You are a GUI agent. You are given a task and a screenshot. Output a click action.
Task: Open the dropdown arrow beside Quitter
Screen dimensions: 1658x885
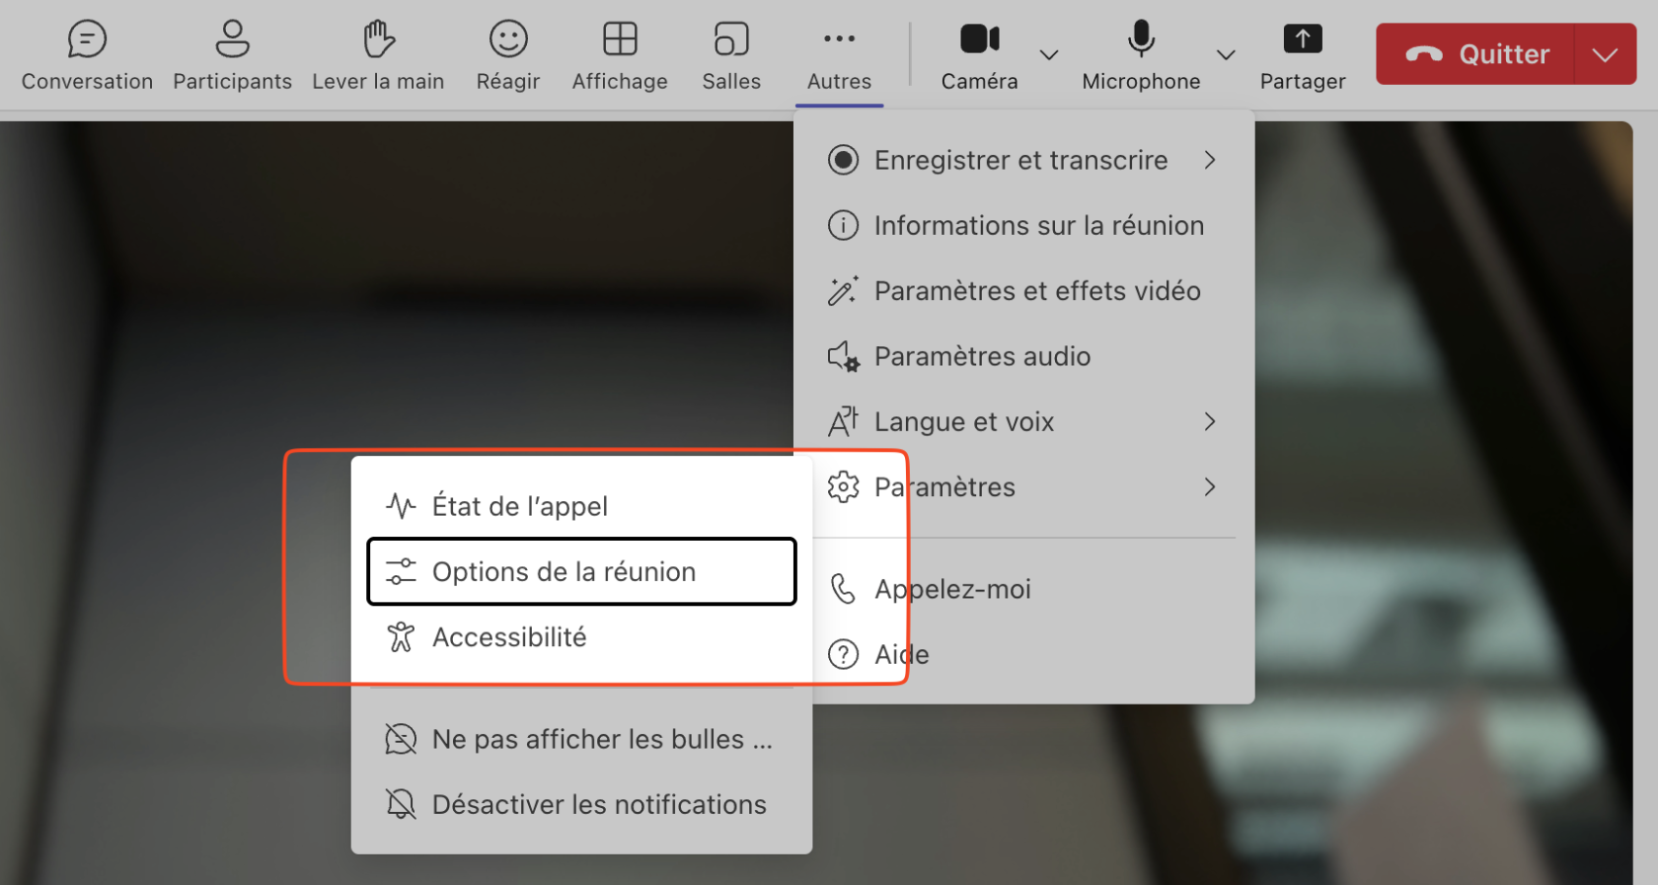point(1606,54)
